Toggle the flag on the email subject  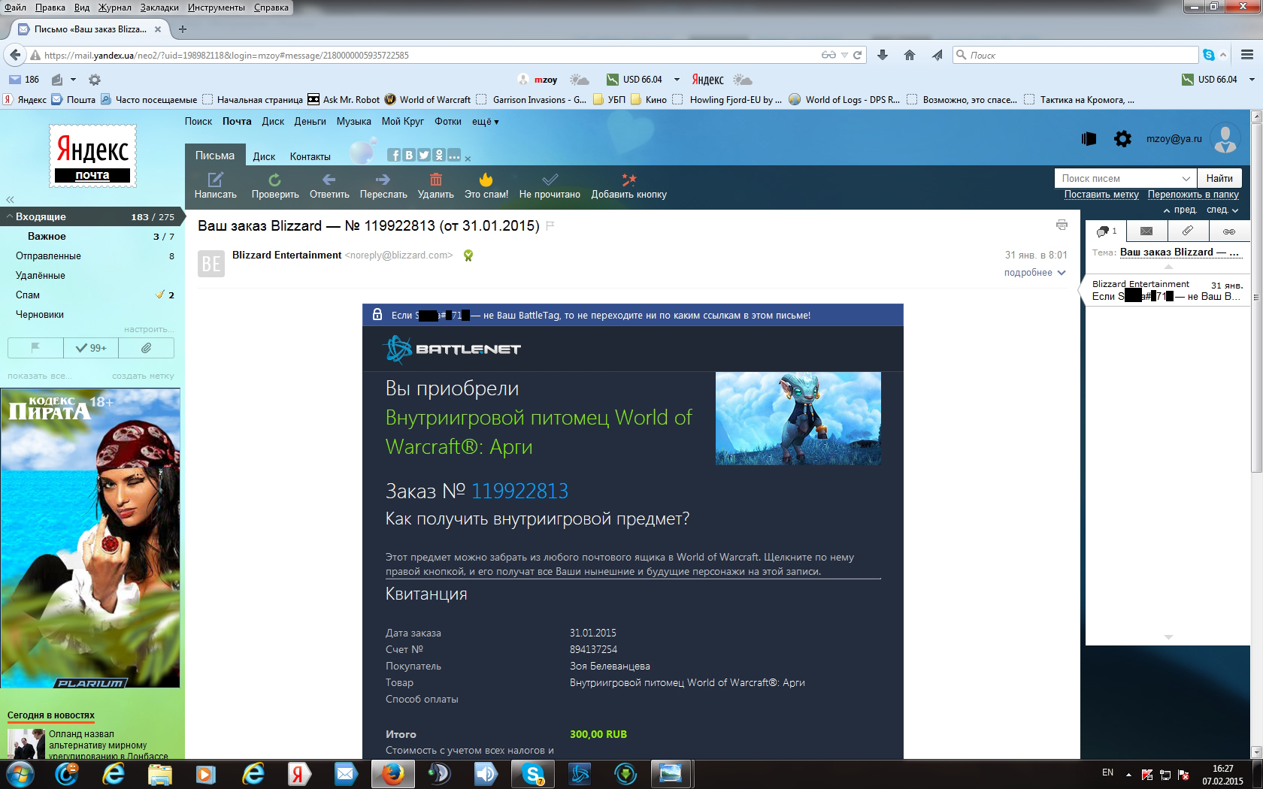[550, 225]
